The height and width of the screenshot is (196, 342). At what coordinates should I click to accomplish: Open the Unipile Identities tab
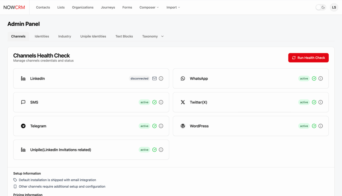point(93,36)
